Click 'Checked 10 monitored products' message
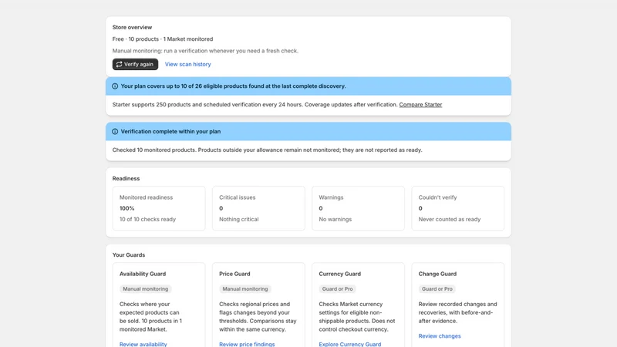The image size is (617, 347). (267, 150)
